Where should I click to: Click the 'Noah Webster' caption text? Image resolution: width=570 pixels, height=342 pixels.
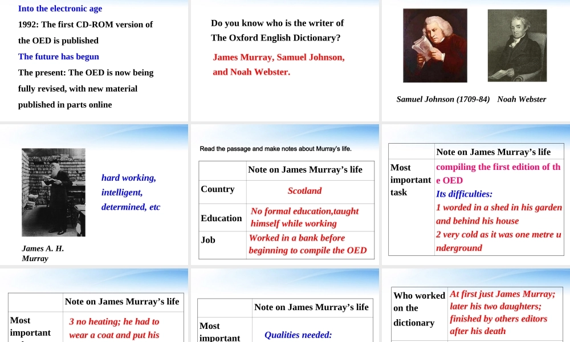point(522,99)
